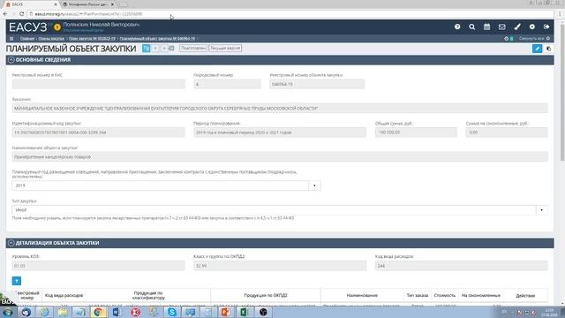Click the Подготовлен status button
This screenshot has width=565, height=318.
[193, 48]
